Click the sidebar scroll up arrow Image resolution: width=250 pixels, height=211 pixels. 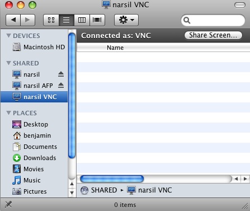click(x=72, y=184)
